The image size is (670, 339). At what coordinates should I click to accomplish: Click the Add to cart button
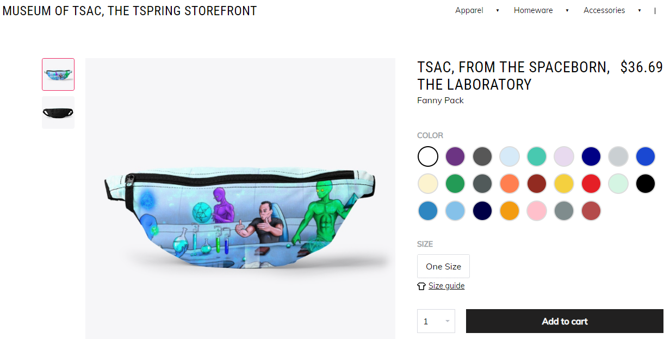pos(564,321)
